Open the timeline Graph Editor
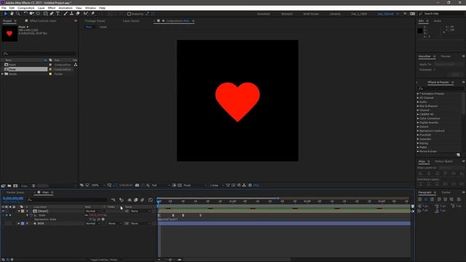466x262 pixels. point(151,200)
